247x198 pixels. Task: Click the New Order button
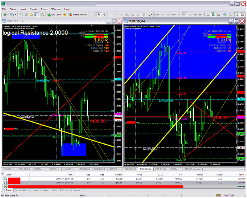(54, 15)
